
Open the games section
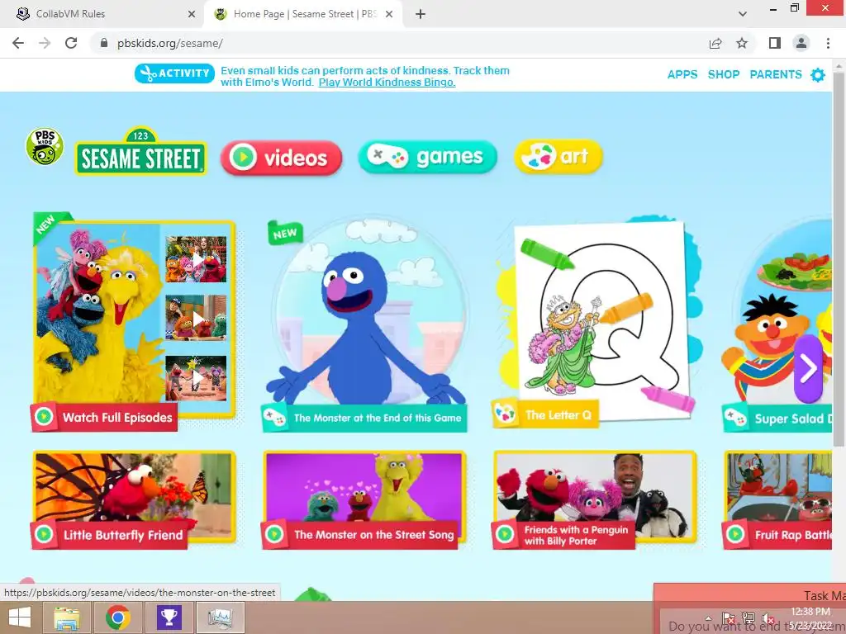[427, 157]
